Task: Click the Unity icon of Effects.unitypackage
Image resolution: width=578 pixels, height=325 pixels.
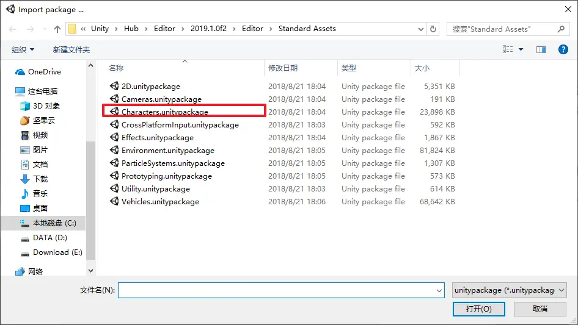Action: (x=114, y=137)
